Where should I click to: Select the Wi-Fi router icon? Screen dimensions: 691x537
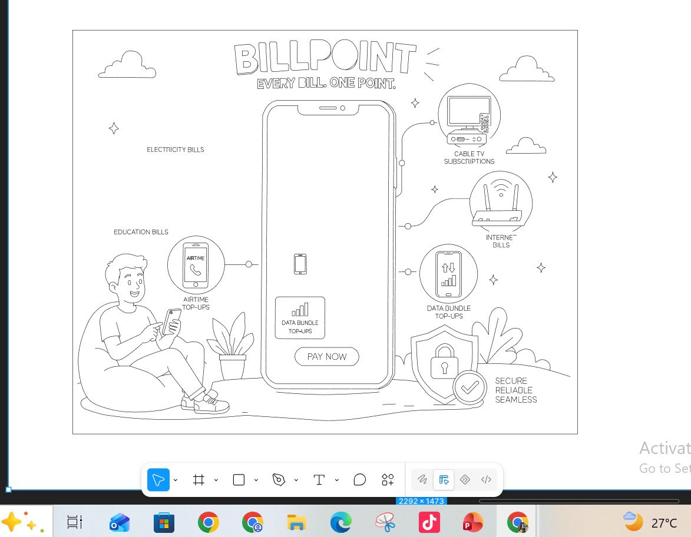[501, 202]
